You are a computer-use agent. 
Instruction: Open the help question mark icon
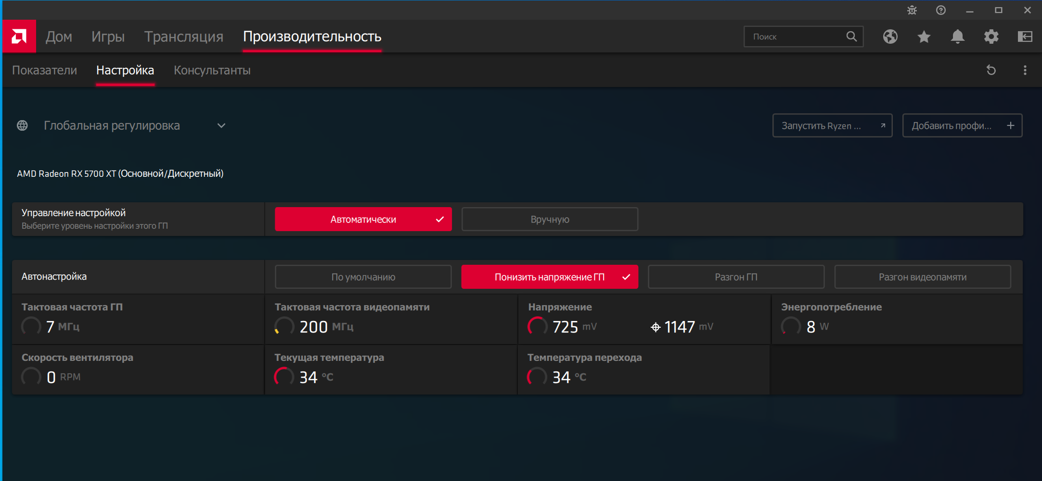click(x=941, y=10)
